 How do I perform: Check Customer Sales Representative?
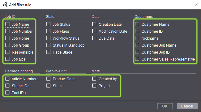(137, 59)
